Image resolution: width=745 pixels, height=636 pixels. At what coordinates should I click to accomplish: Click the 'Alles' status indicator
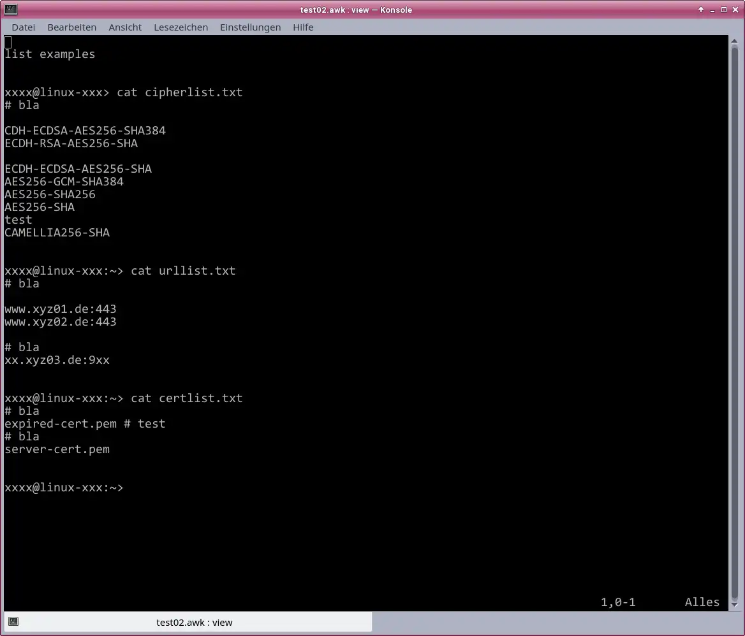[x=702, y=602]
